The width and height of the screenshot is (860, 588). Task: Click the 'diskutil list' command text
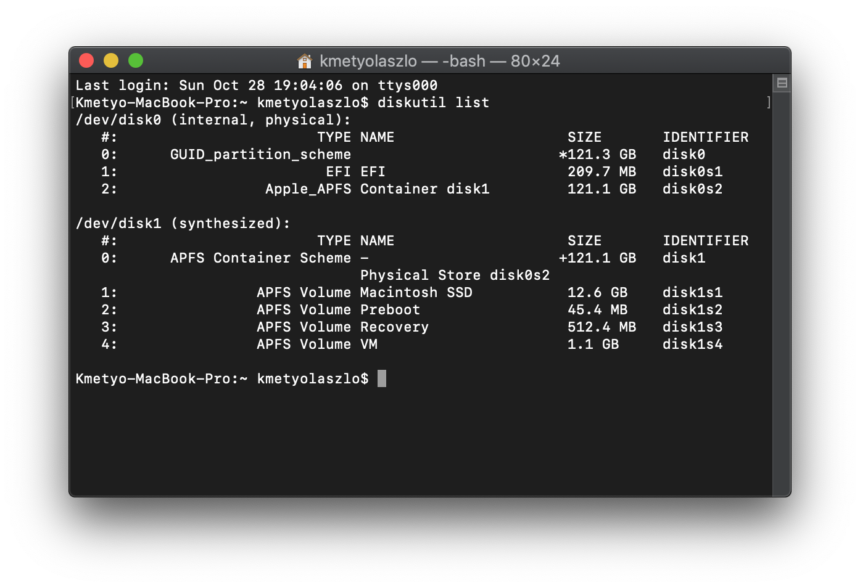pyautogui.click(x=433, y=103)
